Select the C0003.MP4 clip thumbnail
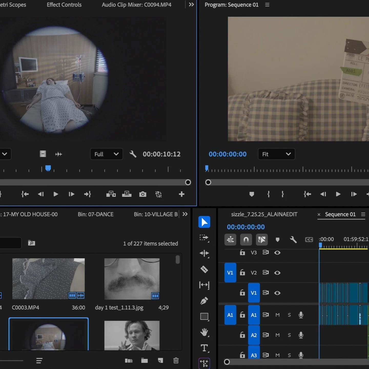369x369 pixels. pos(48,279)
